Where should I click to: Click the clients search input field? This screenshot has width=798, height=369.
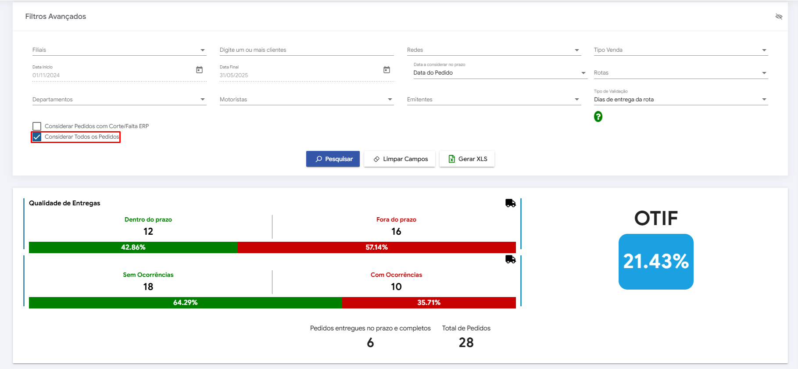tap(306, 50)
